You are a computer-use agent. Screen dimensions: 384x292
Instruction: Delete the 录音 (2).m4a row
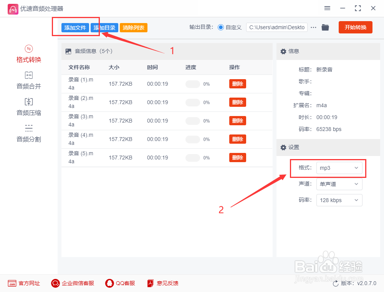[238, 102]
